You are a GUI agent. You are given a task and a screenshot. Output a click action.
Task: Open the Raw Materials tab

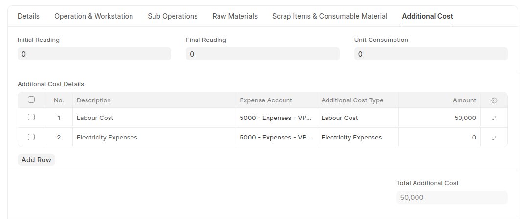pos(235,16)
